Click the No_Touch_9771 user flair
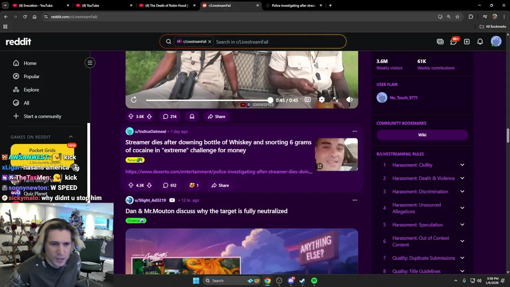This screenshot has width=510, height=287. [x=404, y=98]
